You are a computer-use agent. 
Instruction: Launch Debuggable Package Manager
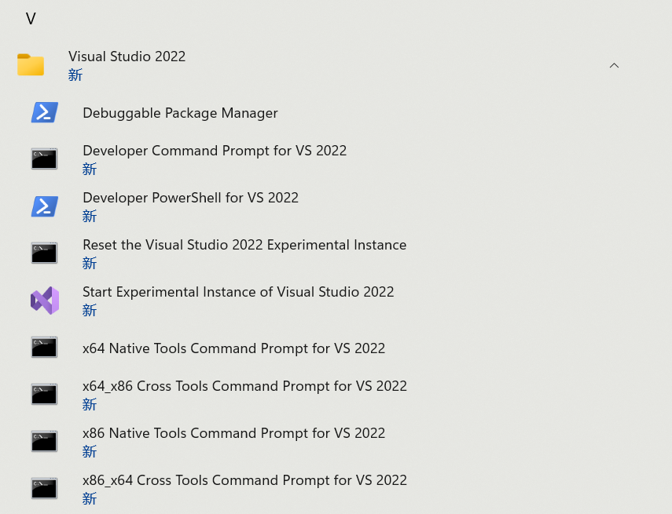(181, 113)
